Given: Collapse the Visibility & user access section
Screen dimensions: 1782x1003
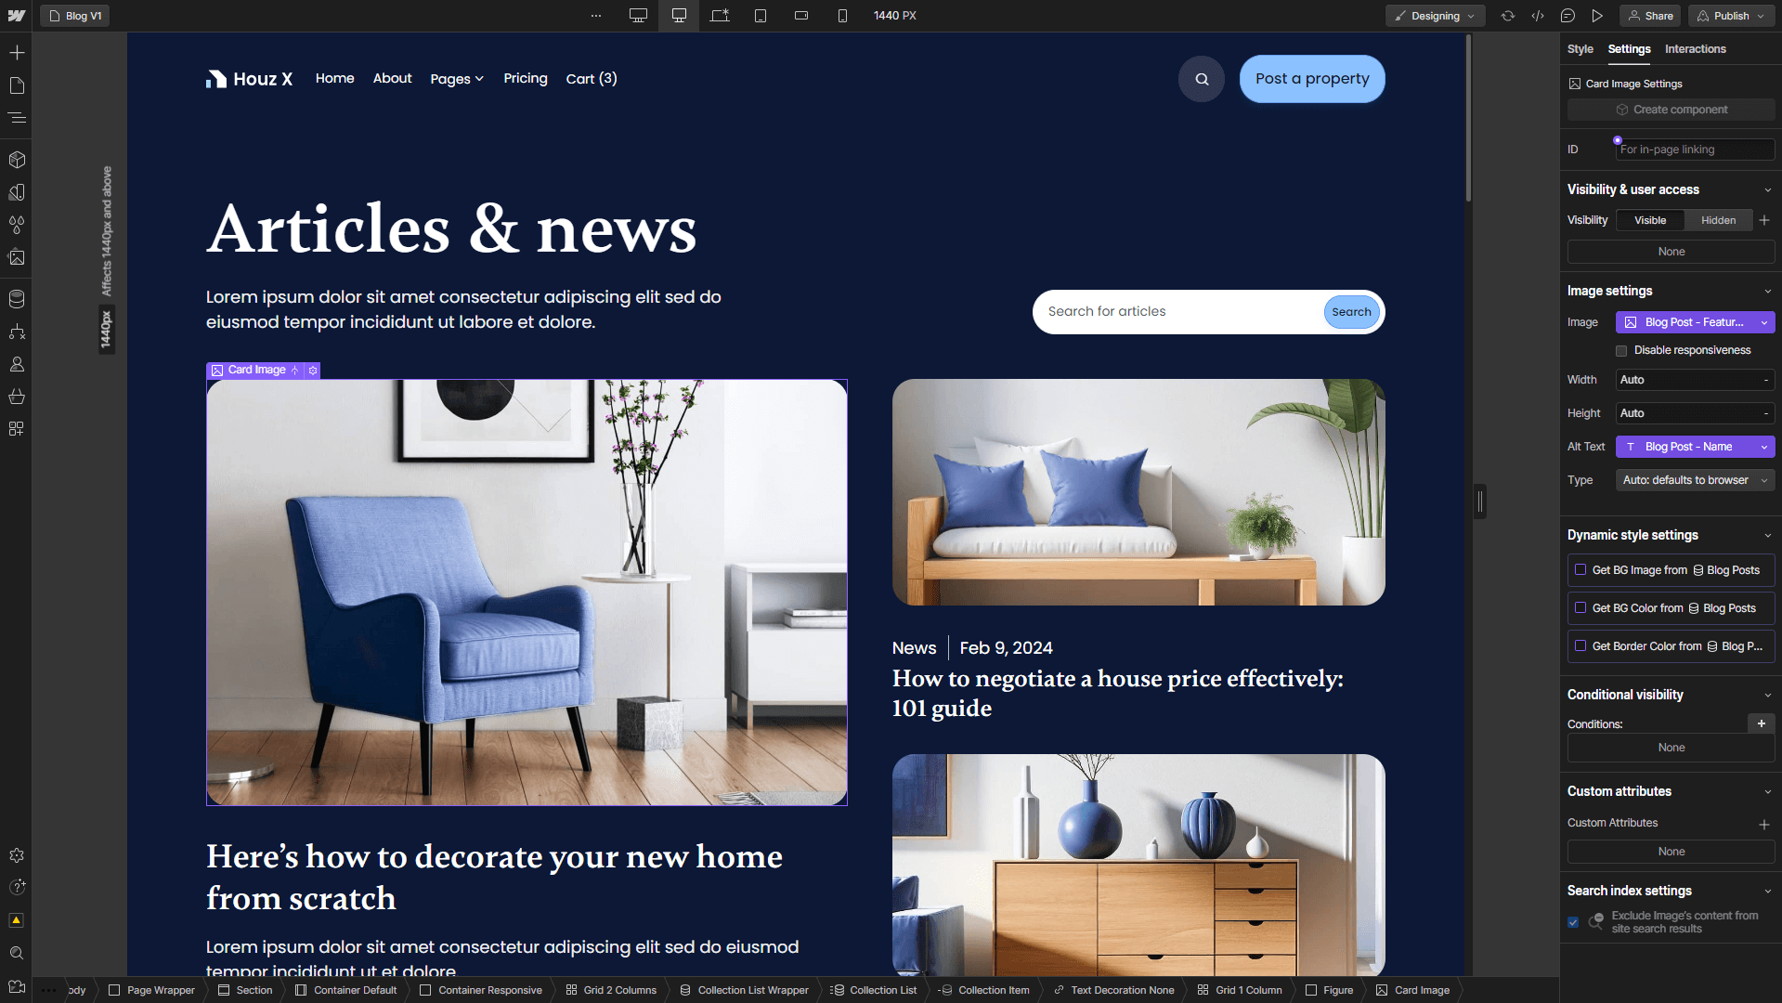Looking at the screenshot, I should (x=1767, y=189).
